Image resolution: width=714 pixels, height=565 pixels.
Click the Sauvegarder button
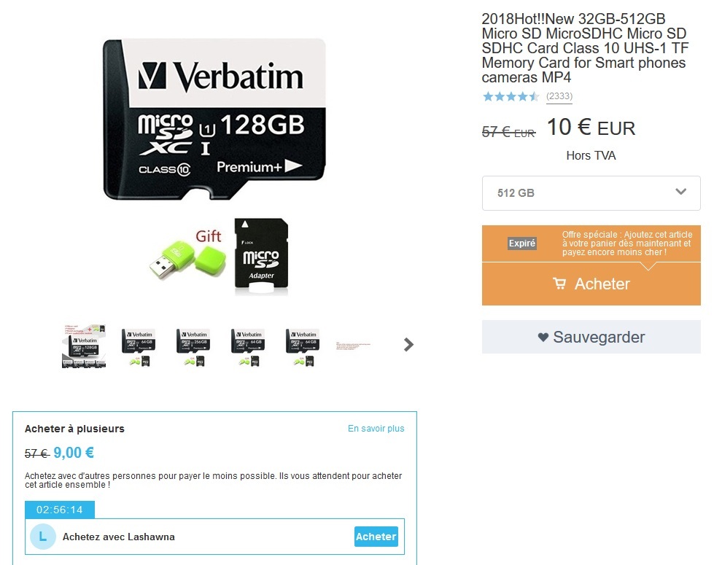tap(591, 337)
